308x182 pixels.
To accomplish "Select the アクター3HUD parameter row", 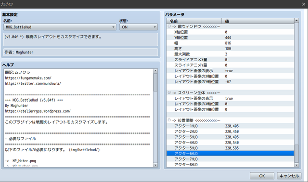I will point(230,137).
